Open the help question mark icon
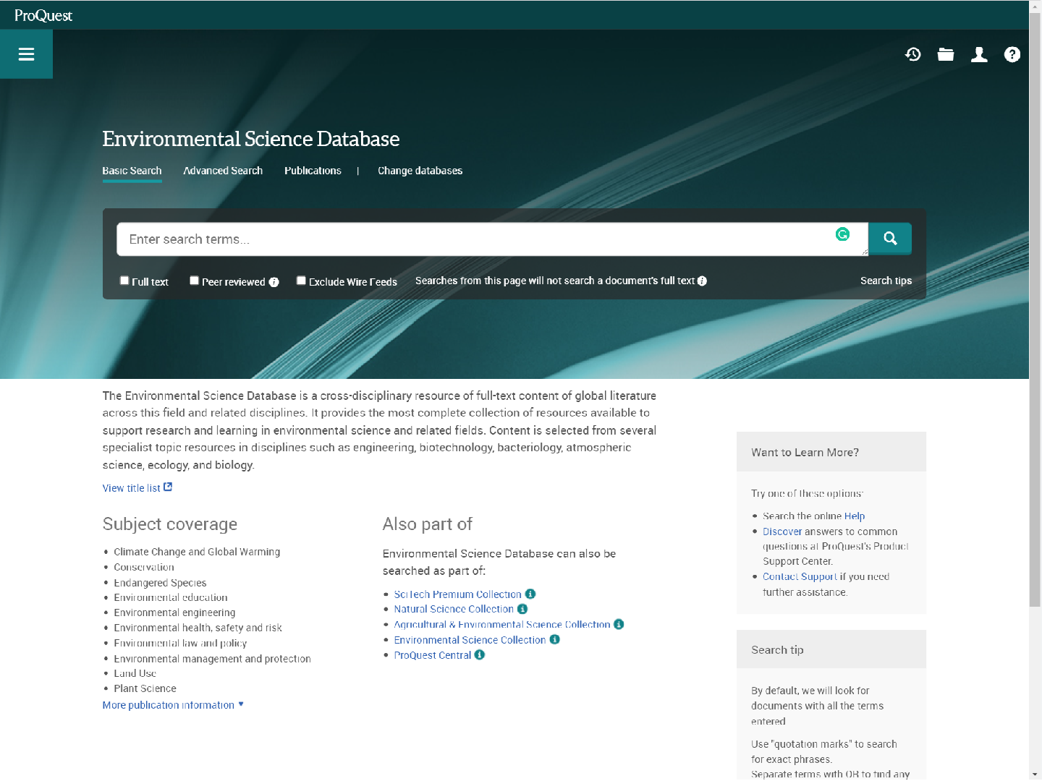This screenshot has width=1042, height=781. coord(1012,54)
